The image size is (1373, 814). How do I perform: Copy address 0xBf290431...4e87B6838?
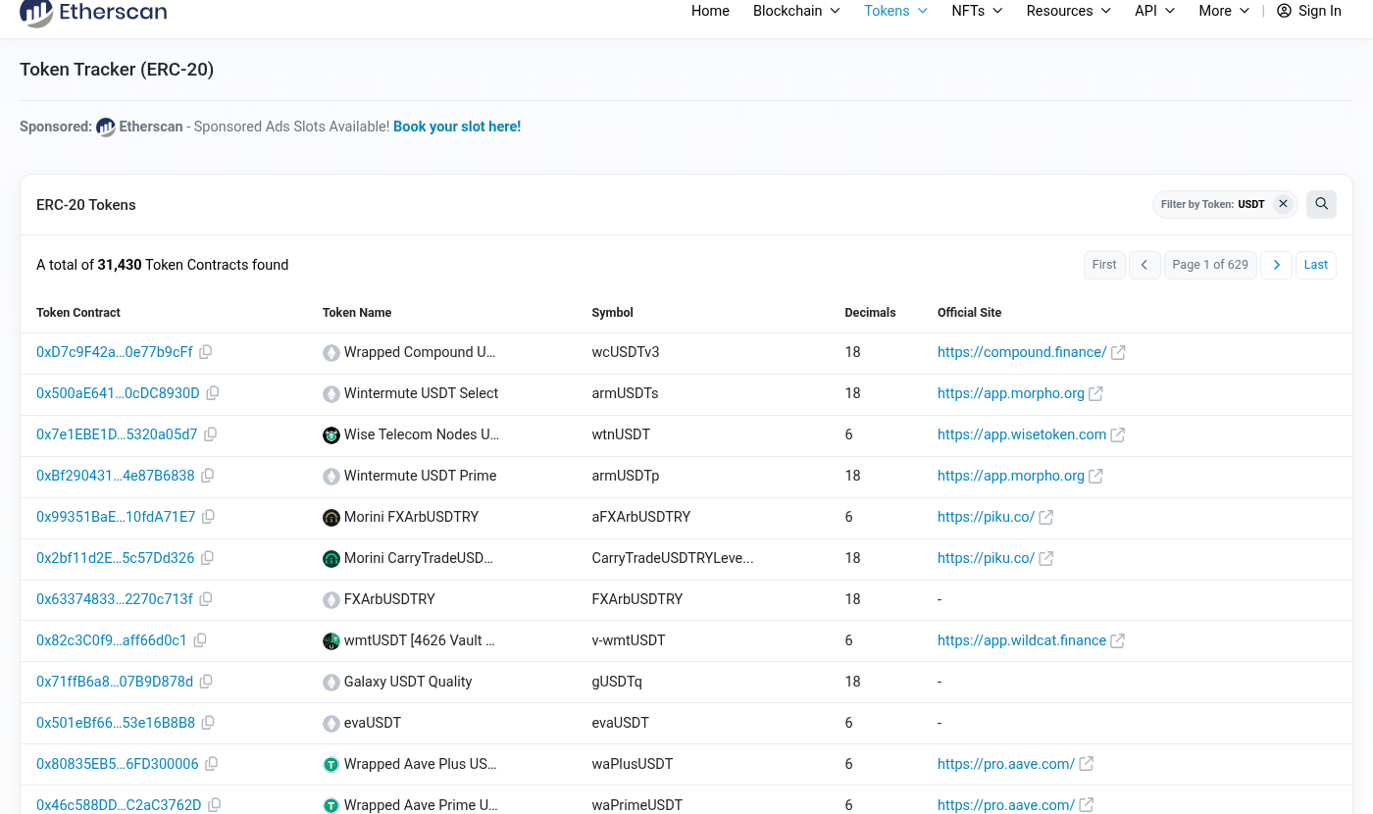point(208,476)
